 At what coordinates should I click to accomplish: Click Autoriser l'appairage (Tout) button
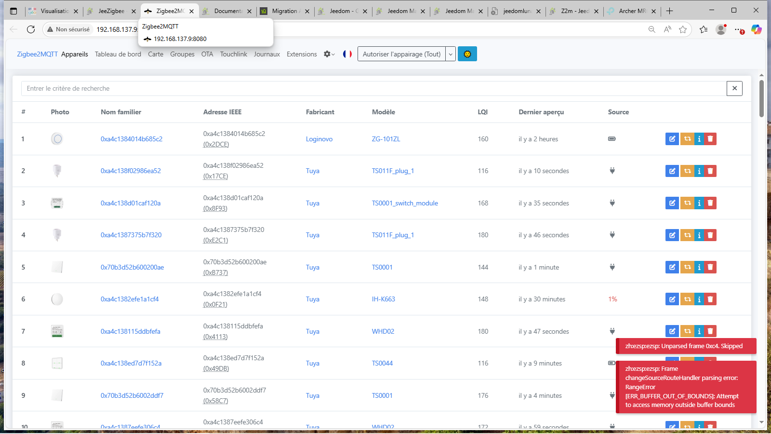pyautogui.click(x=401, y=54)
